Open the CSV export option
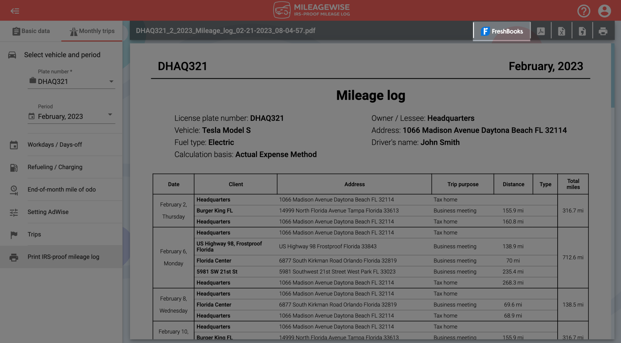Viewport: 621px width, 343px height. tap(582, 31)
